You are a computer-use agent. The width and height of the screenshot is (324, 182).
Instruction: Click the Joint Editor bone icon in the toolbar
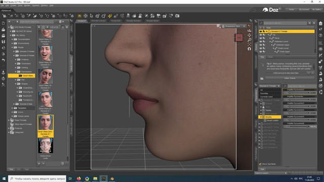point(122,16)
